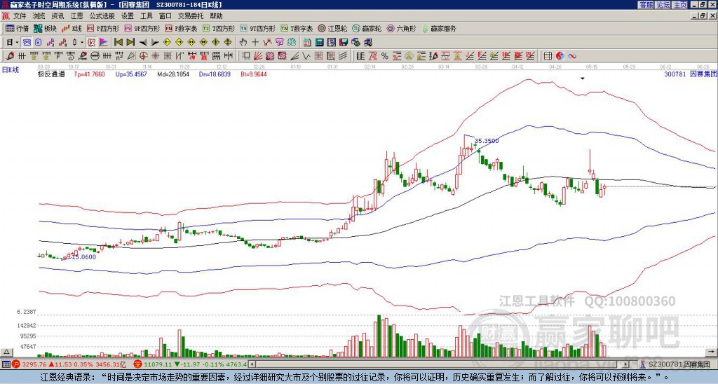Open the 交易委托 menu
The width and height of the screenshot is (718, 384).
pos(191,16)
